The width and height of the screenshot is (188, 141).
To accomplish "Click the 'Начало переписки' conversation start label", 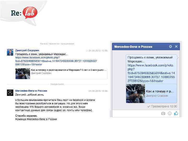I will tap(57, 44).
